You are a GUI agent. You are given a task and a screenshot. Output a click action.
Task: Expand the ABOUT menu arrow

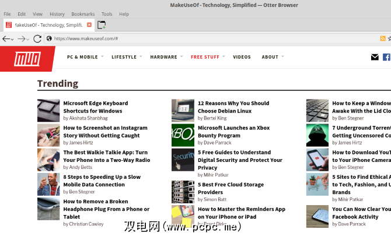point(283,57)
